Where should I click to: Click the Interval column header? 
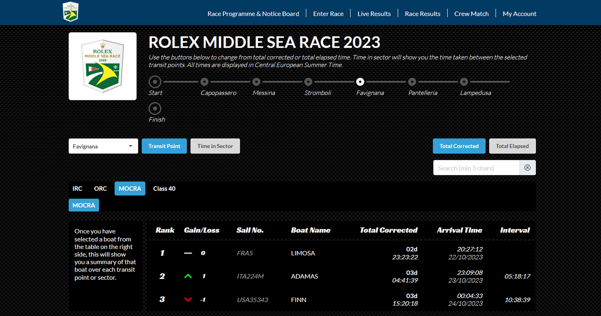(x=515, y=230)
